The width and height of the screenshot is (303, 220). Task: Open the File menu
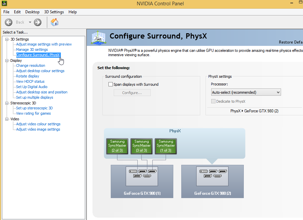(x=6, y=12)
